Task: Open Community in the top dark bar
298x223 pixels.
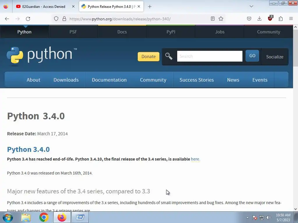Action: tap(269, 32)
